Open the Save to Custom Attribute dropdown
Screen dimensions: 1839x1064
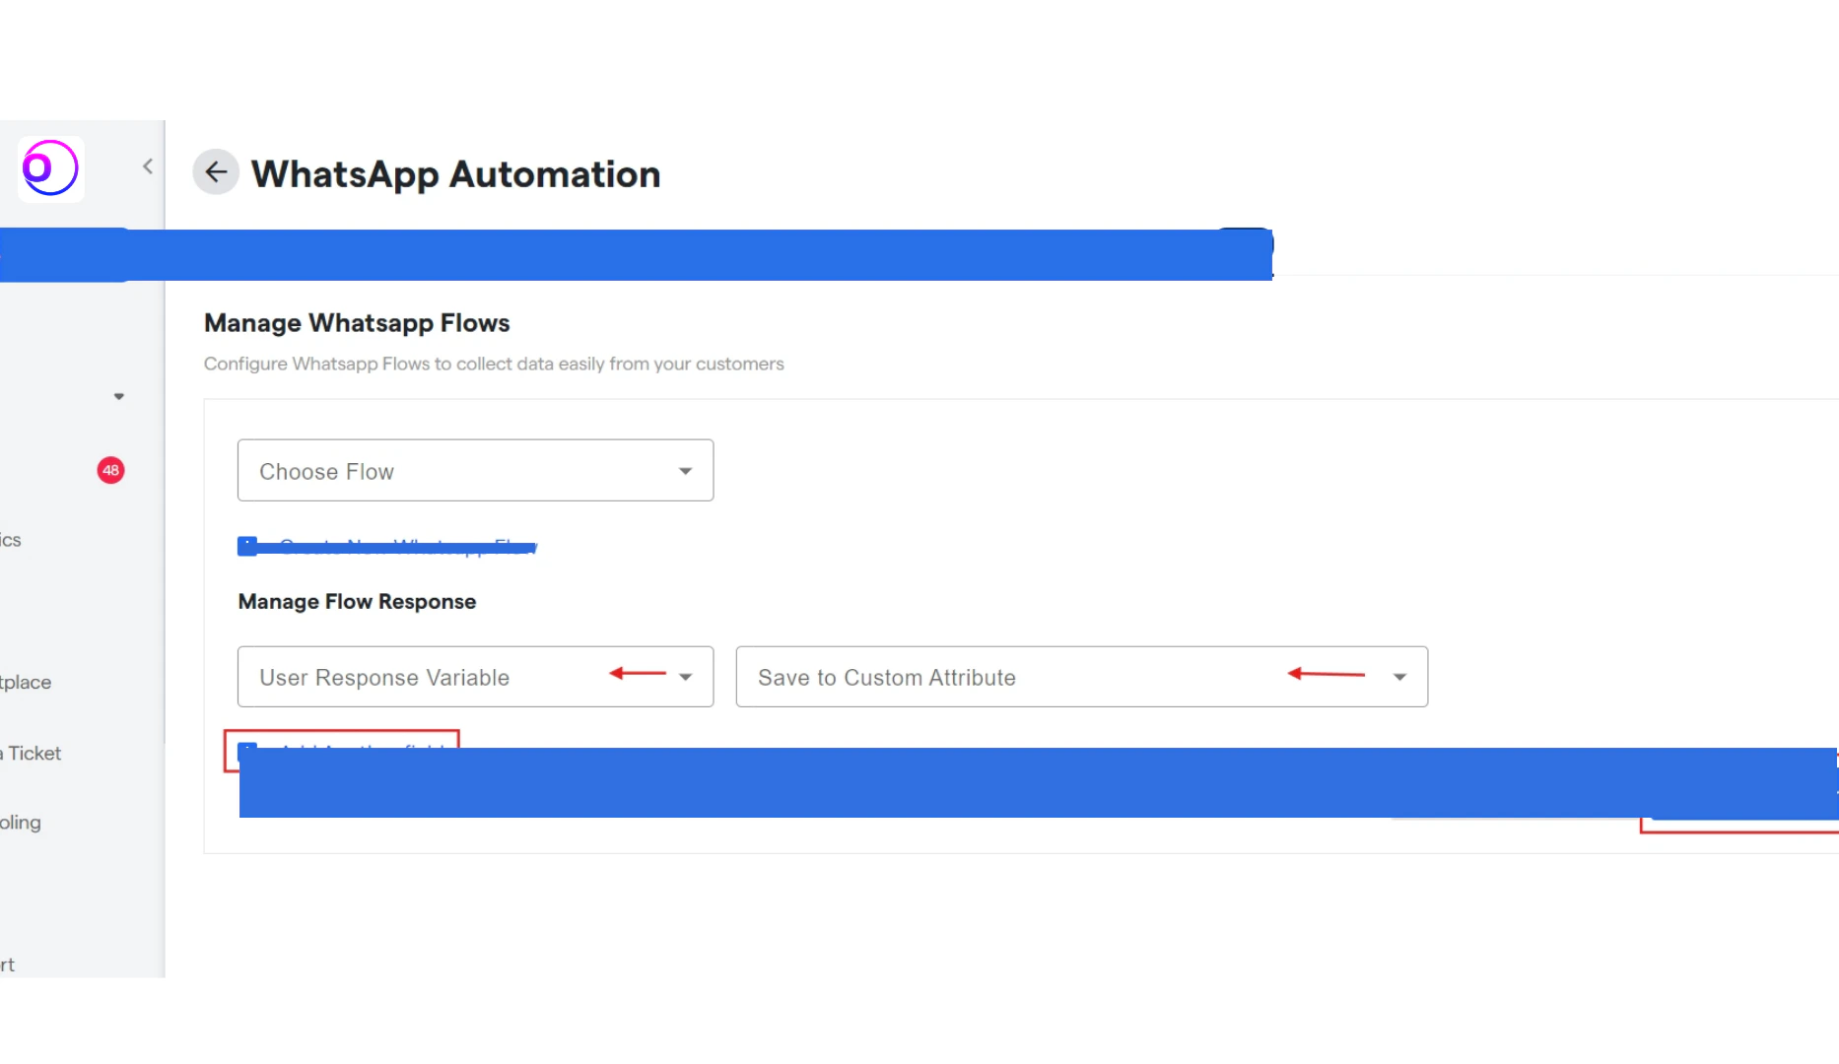[x=1081, y=677]
